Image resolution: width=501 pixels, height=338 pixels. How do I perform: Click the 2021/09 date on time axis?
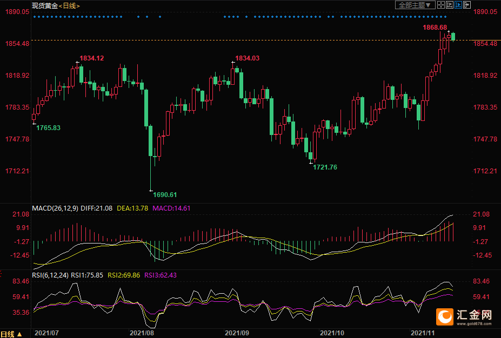[235, 334]
